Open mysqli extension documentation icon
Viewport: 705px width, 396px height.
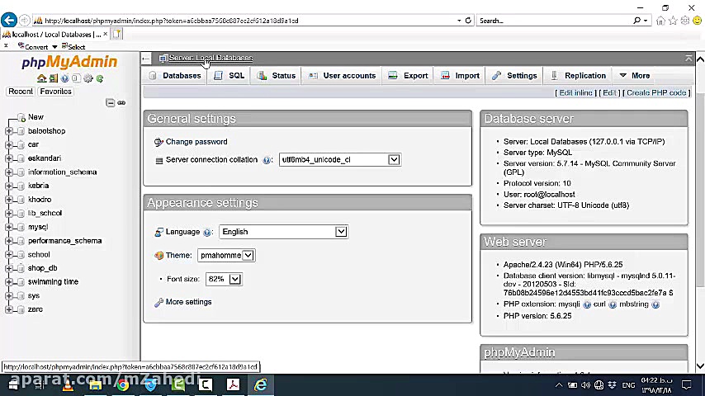587,304
